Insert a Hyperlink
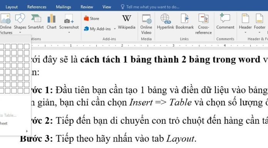The width and height of the screenshot is (268, 148). (165, 22)
